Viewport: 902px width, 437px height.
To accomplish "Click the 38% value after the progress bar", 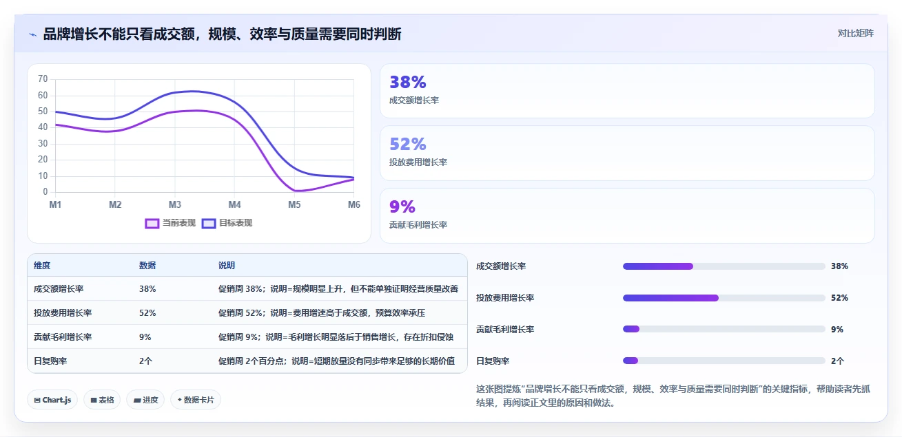I will 839,266.
